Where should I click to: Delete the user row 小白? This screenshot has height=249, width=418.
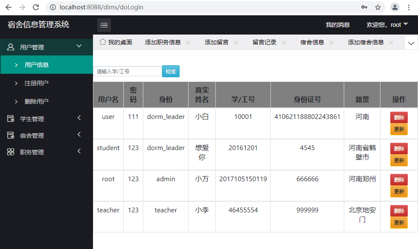tap(399, 117)
